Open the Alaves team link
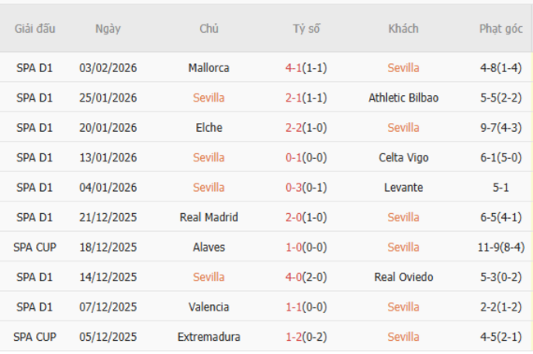533x354 pixels. (208, 247)
